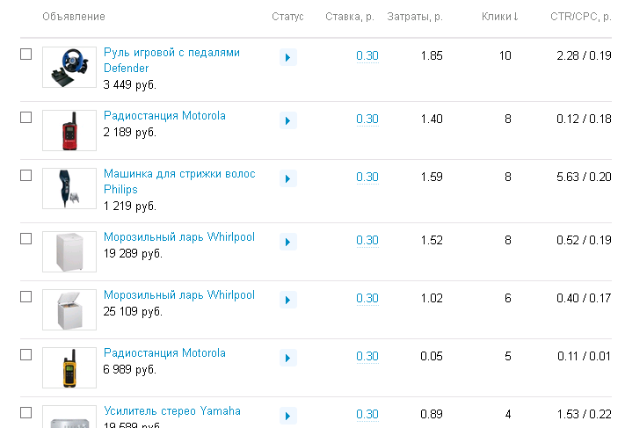Click status play icon for Yamaha amplifier
625x428 pixels.
(x=287, y=416)
